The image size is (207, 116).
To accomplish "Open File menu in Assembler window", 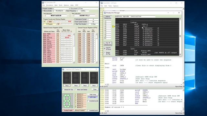I will click(102, 6).
